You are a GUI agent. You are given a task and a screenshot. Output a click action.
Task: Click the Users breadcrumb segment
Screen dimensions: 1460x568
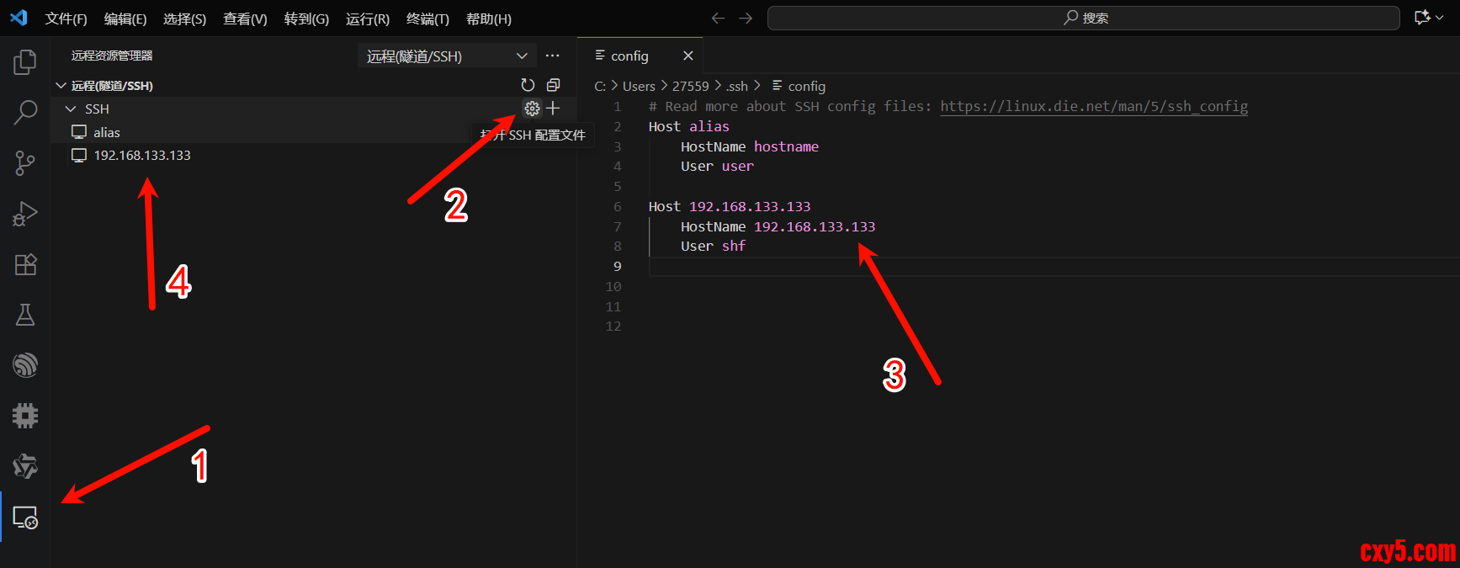click(x=639, y=86)
